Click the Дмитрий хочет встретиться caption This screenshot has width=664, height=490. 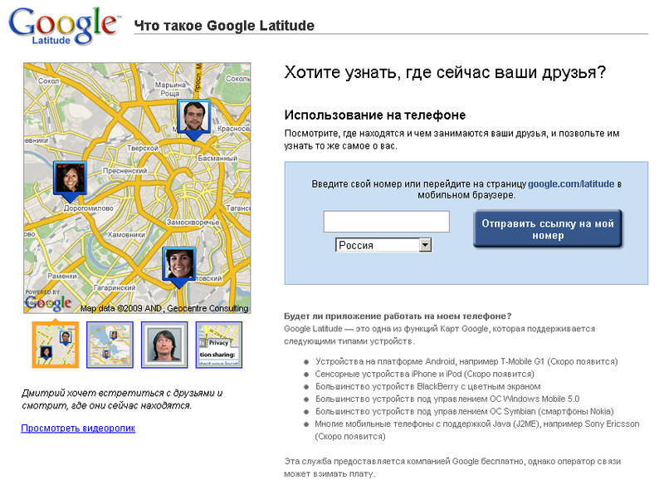(122, 399)
